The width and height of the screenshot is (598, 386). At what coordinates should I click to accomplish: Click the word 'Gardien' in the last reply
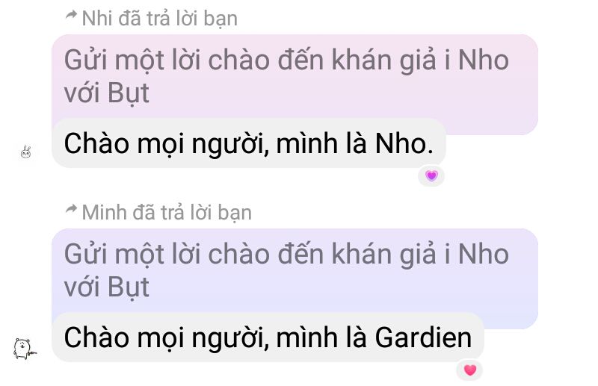click(423, 337)
